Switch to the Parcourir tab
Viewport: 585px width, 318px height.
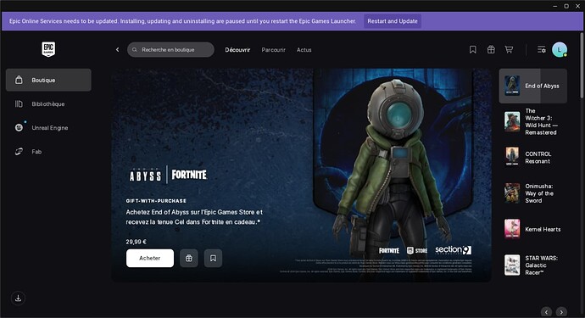(x=274, y=50)
